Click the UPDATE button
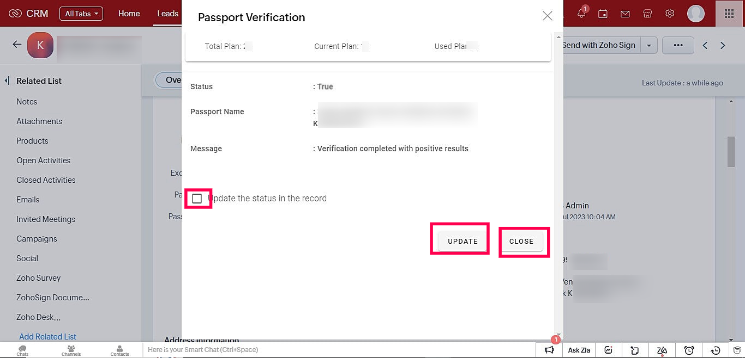Image resolution: width=745 pixels, height=358 pixels. tap(462, 241)
